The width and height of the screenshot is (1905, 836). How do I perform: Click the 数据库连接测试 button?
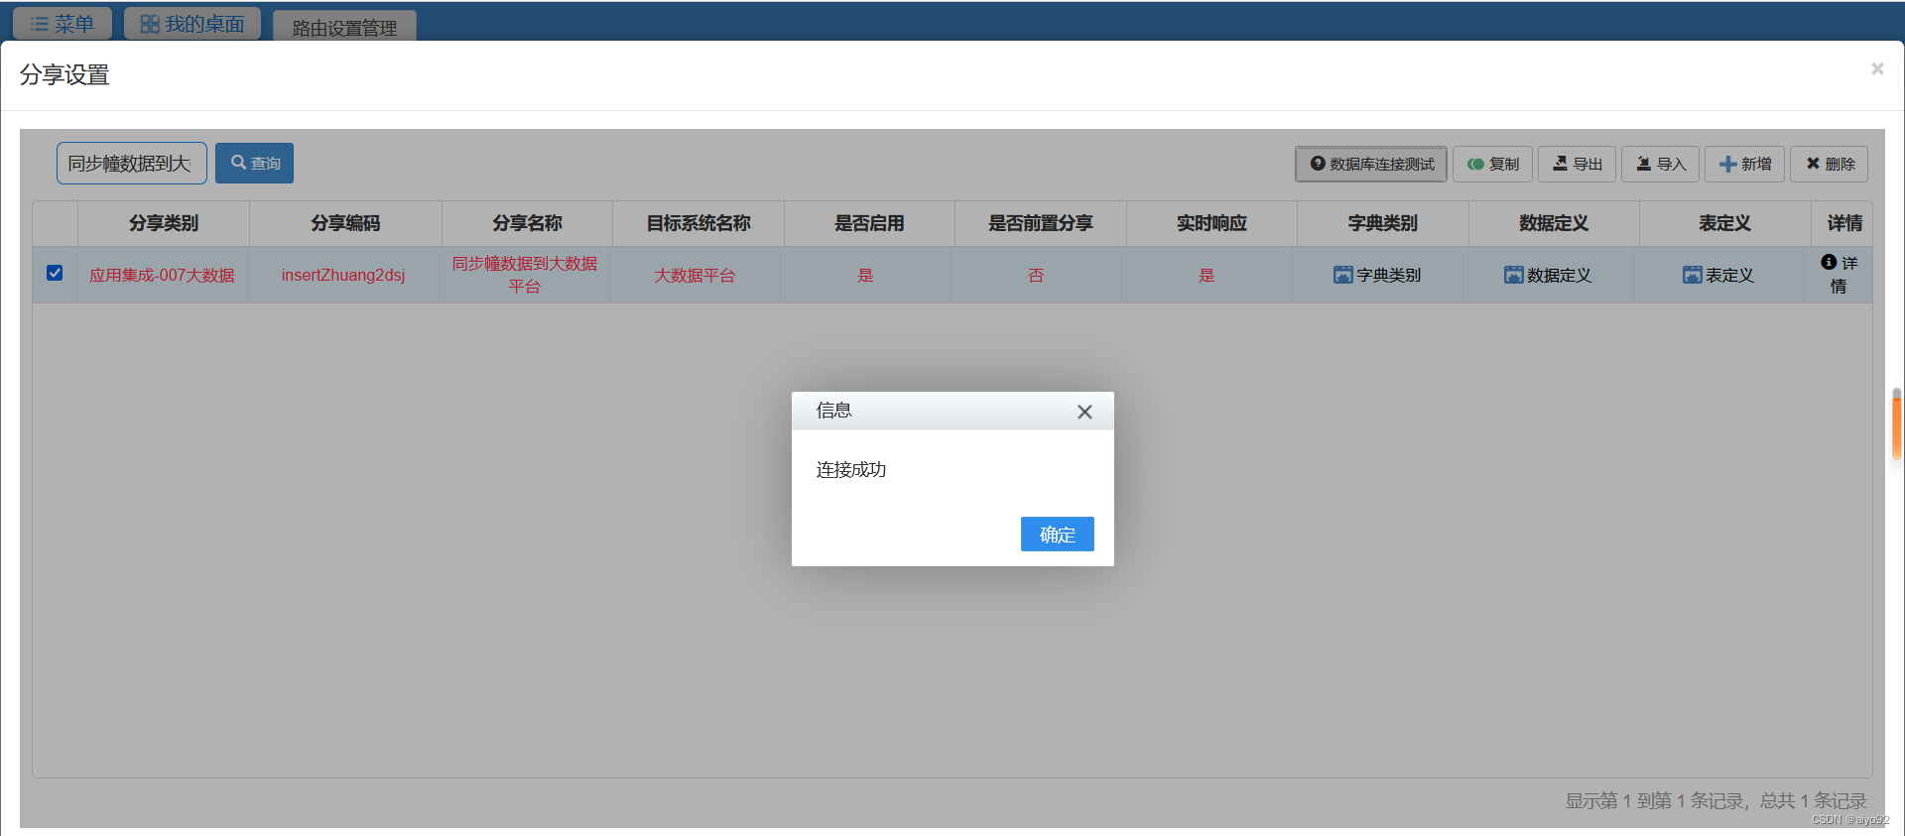(x=1371, y=164)
